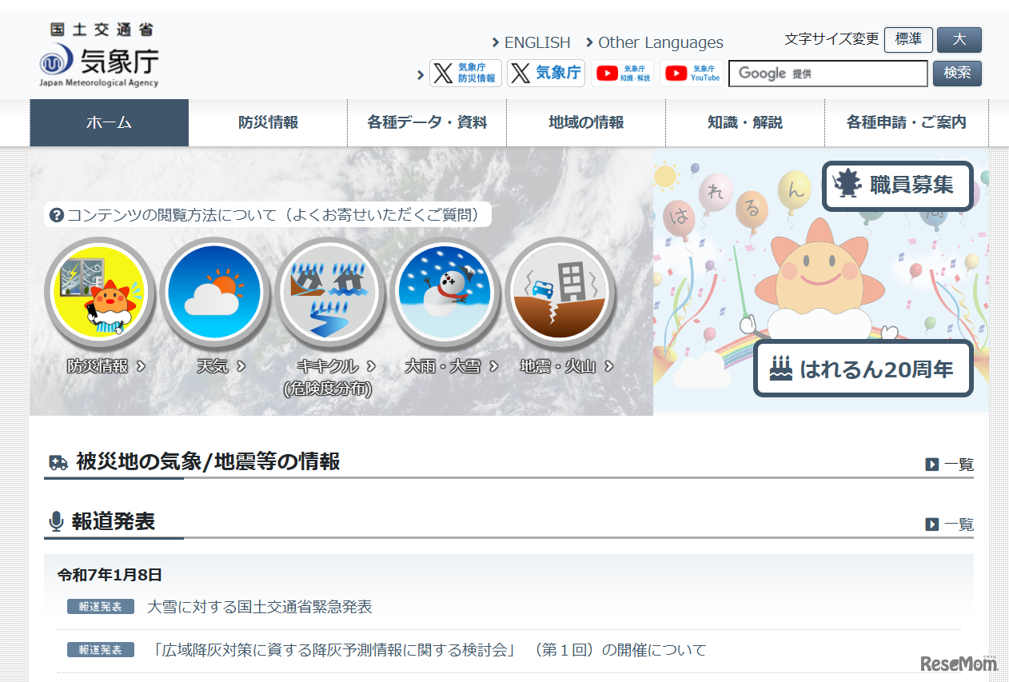1009x682 pixels.
Task: Set text size to 標準
Action: [x=907, y=39]
